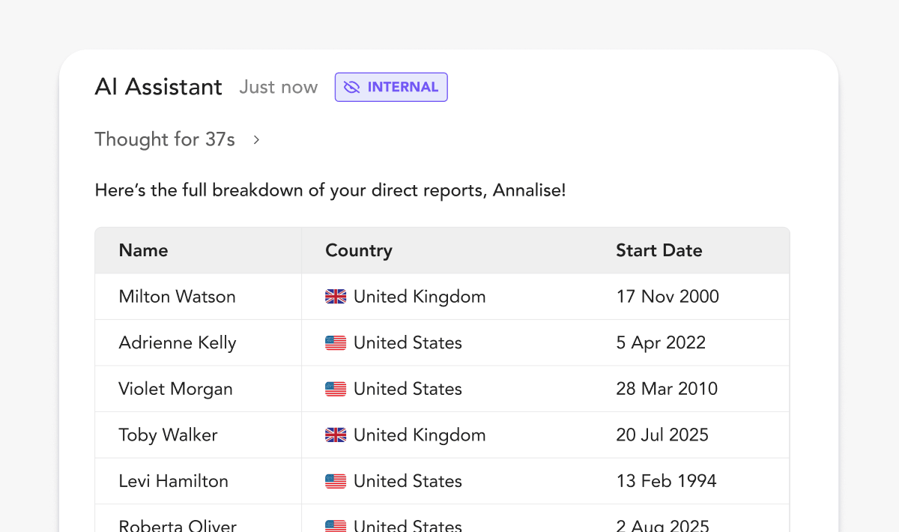Click "United Kingdom" text in Milton Watson's row
899x532 pixels.
420,297
